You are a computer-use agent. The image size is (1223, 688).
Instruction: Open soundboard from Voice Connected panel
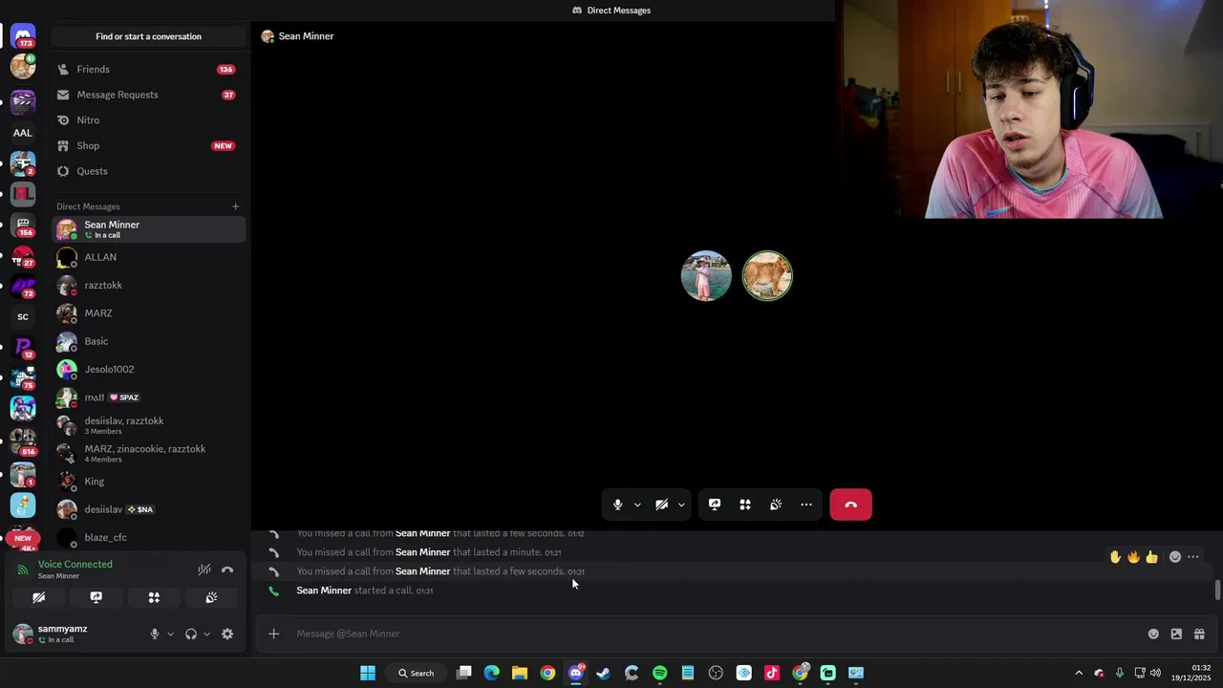pos(211,597)
